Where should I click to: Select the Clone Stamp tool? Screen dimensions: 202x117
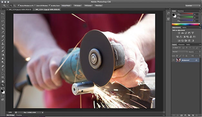point(3,44)
